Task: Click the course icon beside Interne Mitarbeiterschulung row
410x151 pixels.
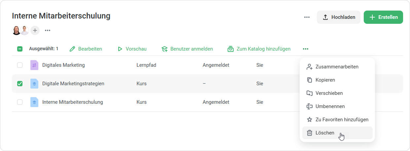Action: point(34,102)
